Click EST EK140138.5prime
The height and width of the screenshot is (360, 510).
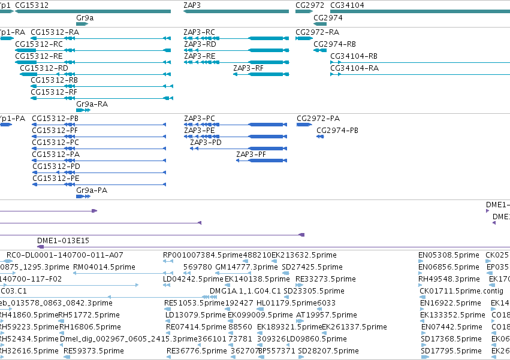tap(257, 279)
